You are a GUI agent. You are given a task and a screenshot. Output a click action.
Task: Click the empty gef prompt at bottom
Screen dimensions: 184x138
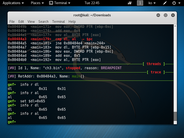point(12,122)
